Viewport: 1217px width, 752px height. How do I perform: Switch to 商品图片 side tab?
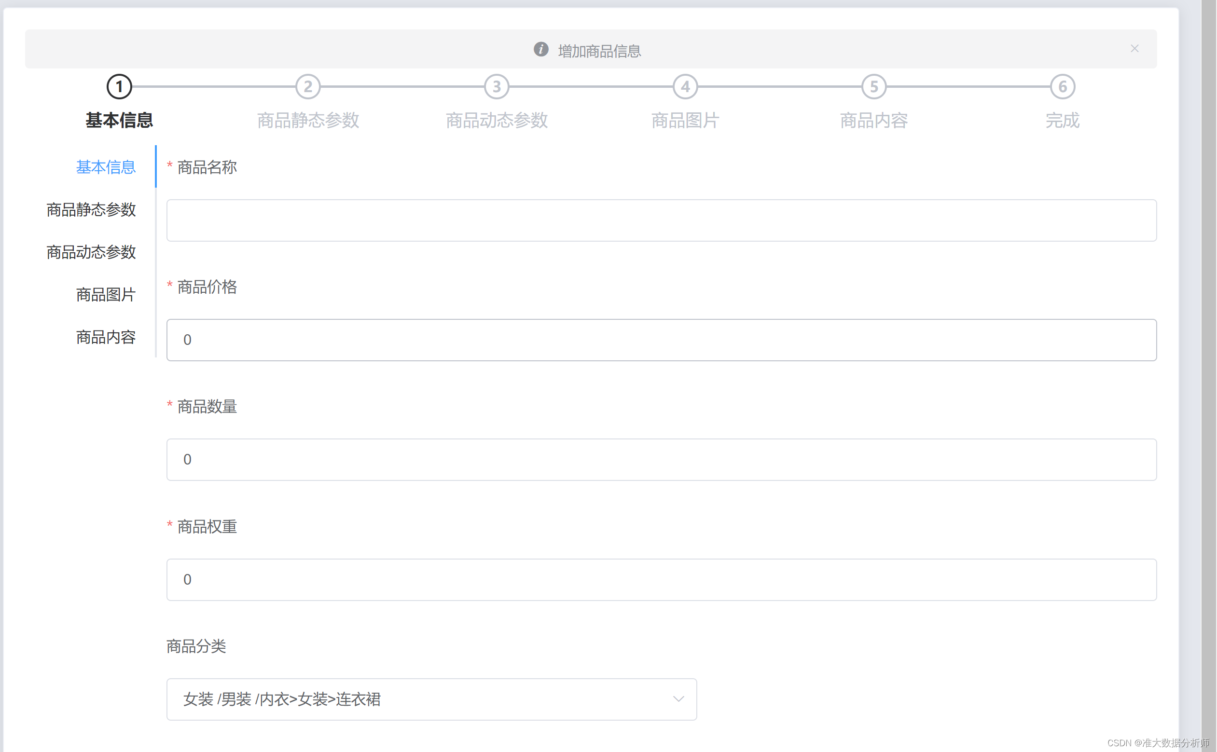coord(106,294)
